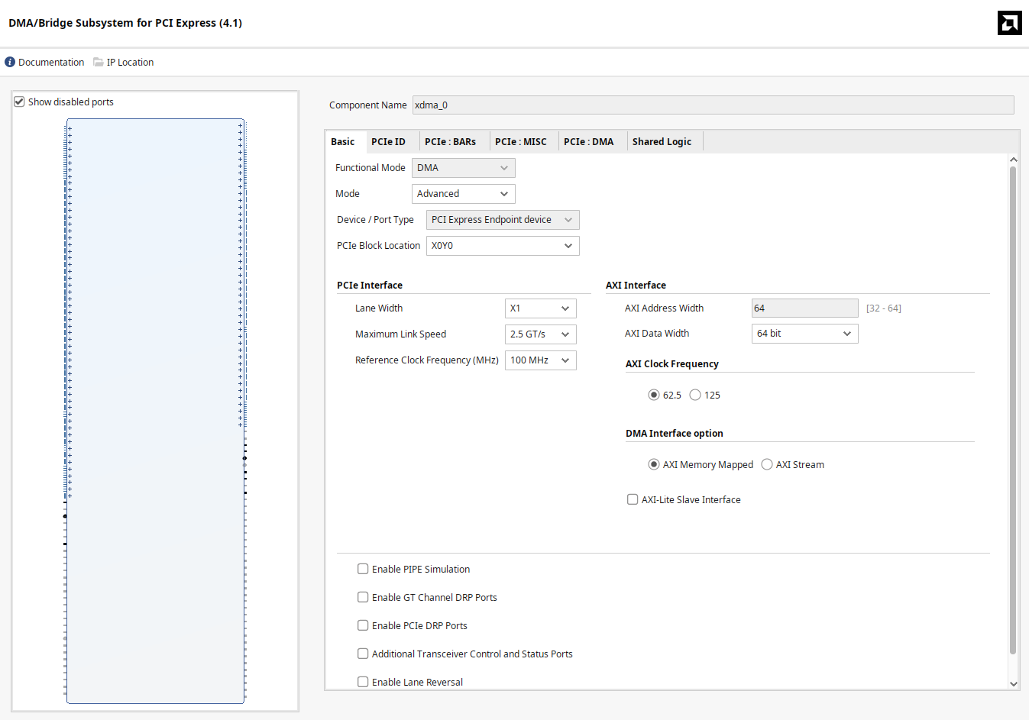This screenshot has height=720, width=1029.
Task: Click the IP Location folder icon
Action: (x=99, y=62)
